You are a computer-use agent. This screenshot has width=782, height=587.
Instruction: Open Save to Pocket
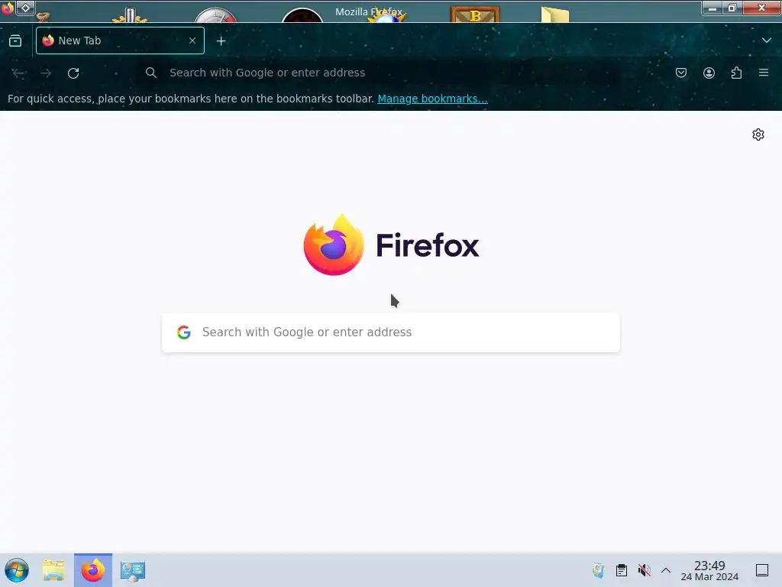(681, 73)
